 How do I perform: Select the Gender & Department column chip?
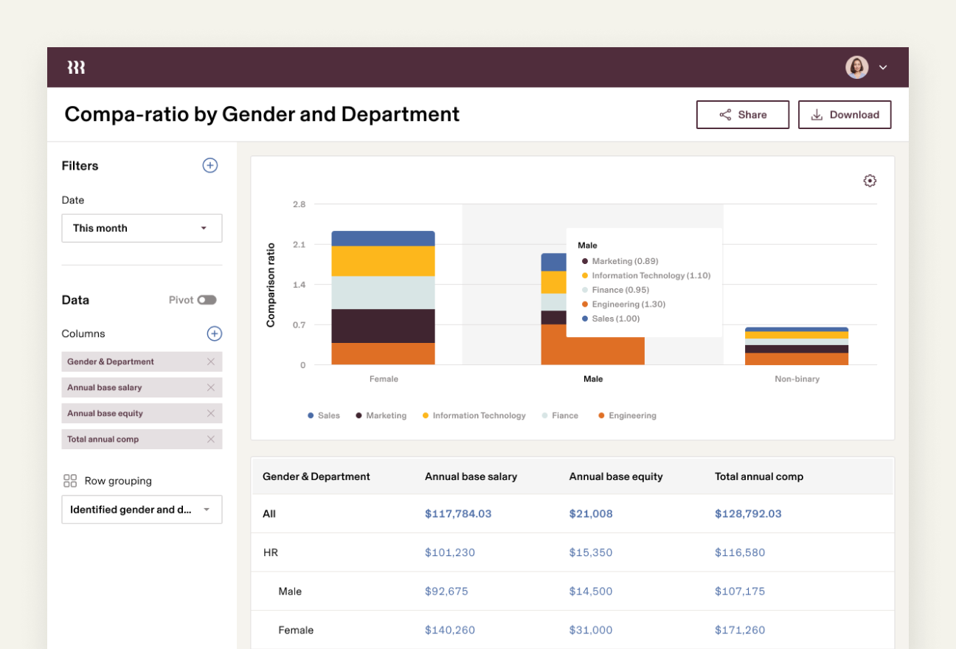pos(142,361)
